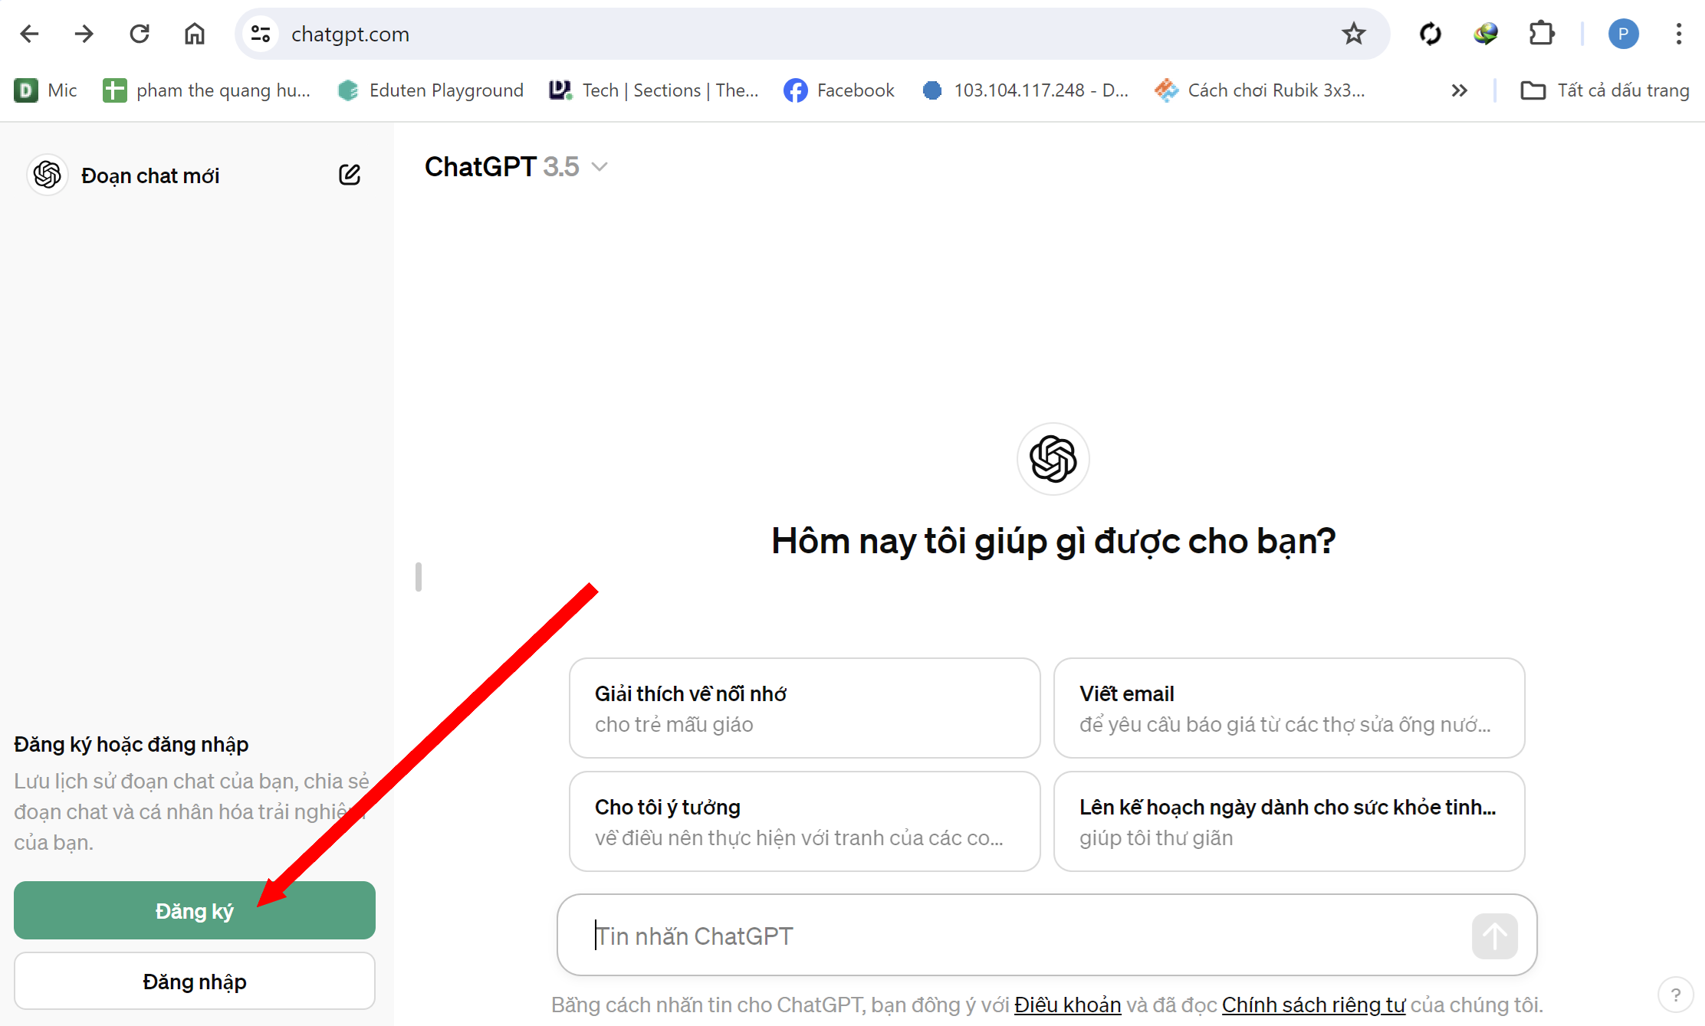Click the Đăng nhập login button
The width and height of the screenshot is (1705, 1026).
pyautogui.click(x=194, y=980)
